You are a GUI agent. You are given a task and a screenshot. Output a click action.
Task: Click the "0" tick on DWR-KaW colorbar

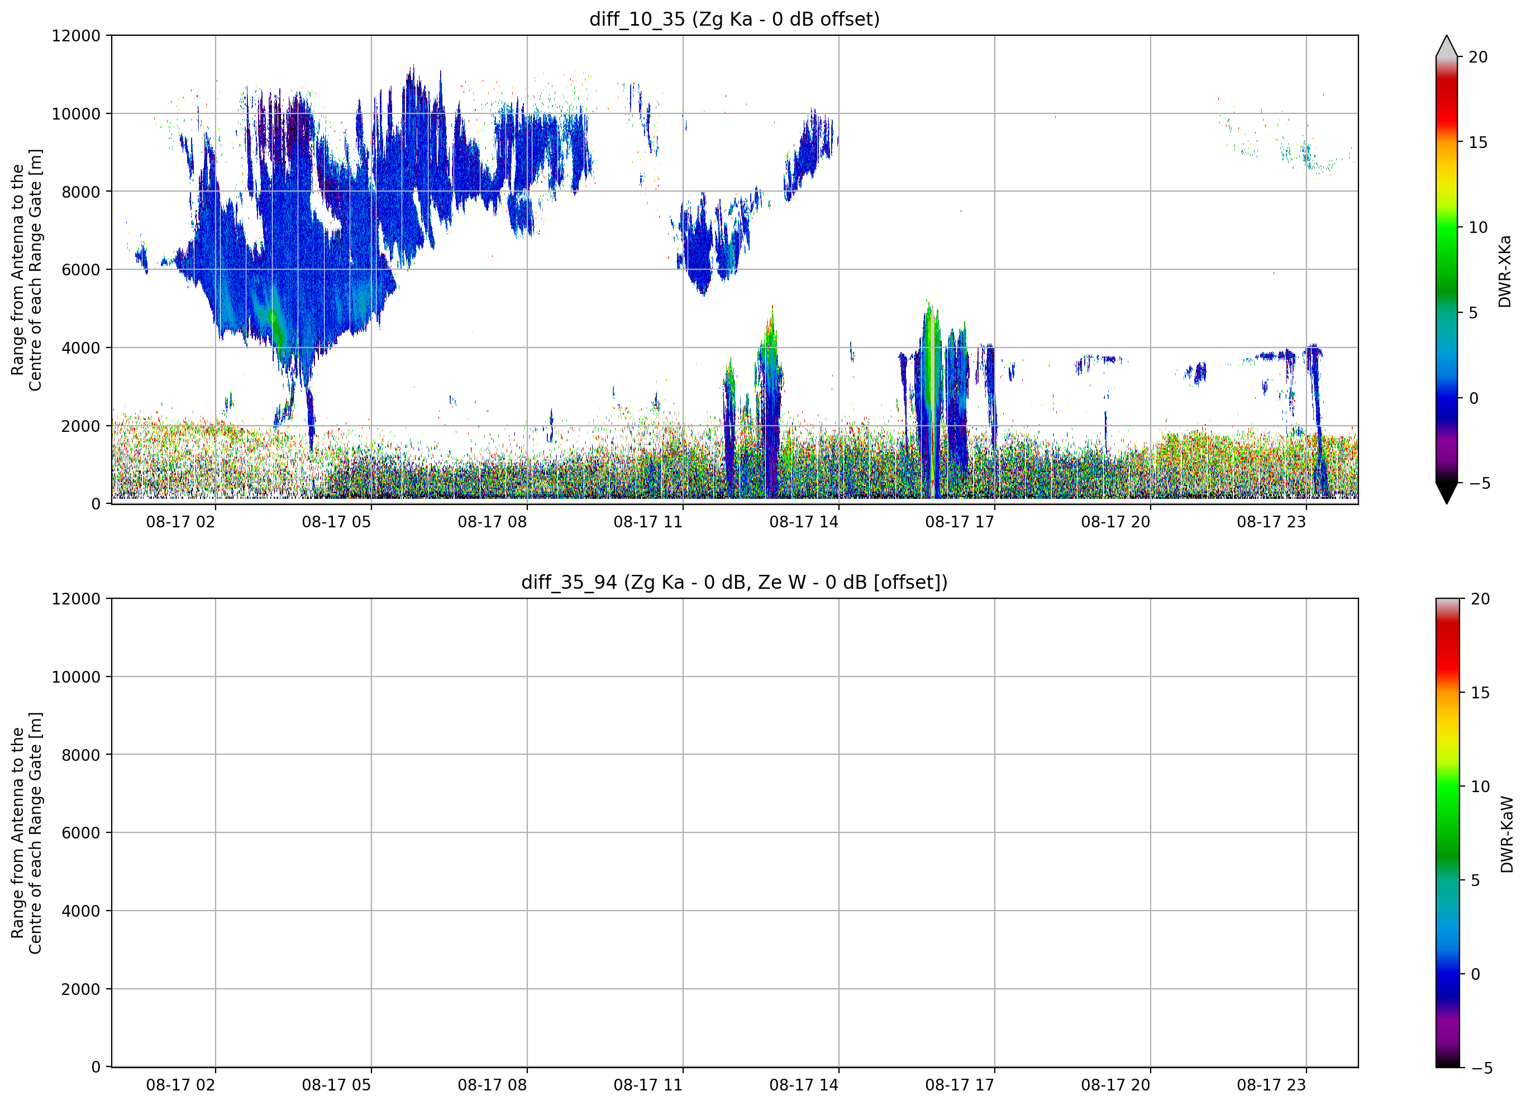pos(1476,974)
